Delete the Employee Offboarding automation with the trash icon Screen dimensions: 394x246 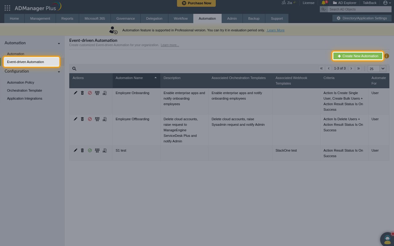82,119
